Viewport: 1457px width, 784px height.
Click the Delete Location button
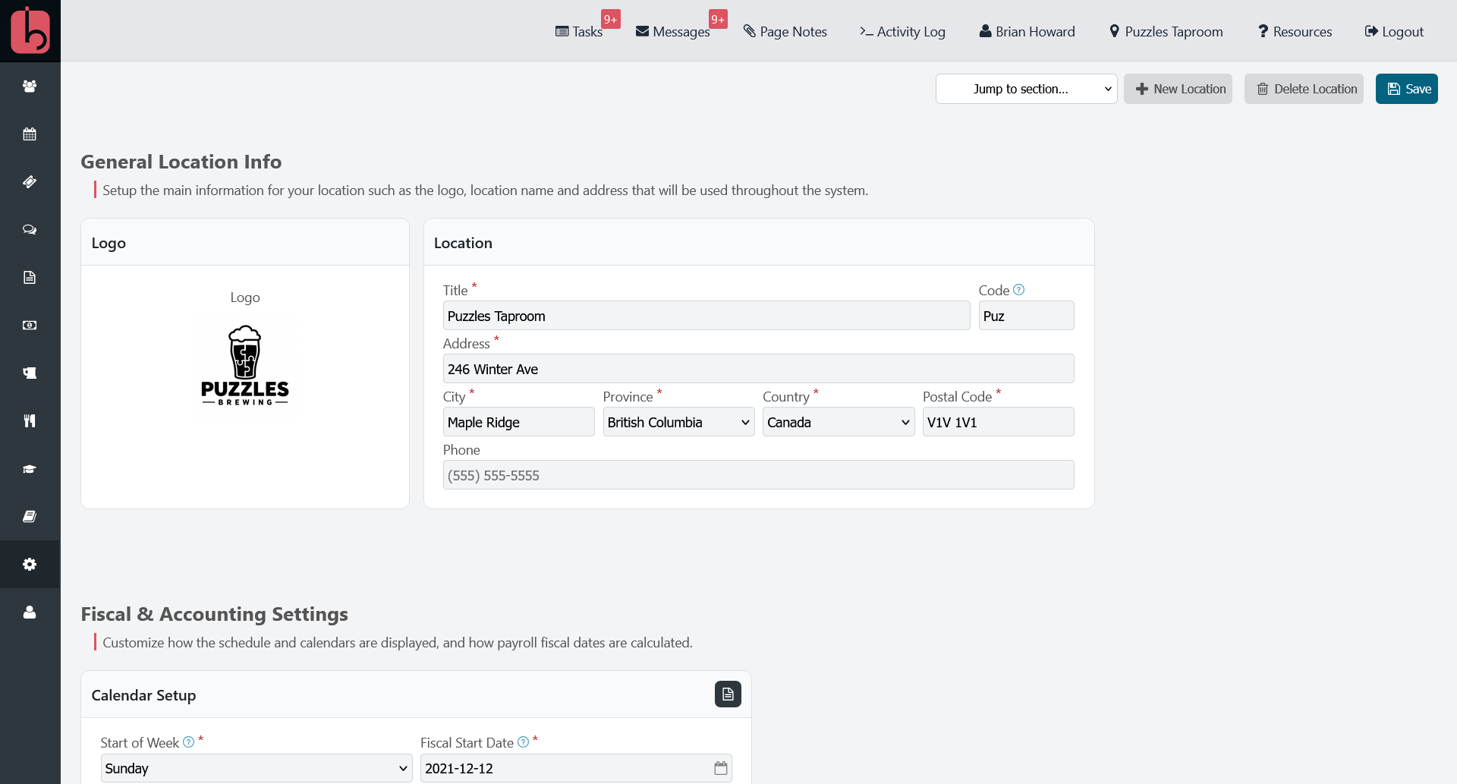click(1304, 89)
